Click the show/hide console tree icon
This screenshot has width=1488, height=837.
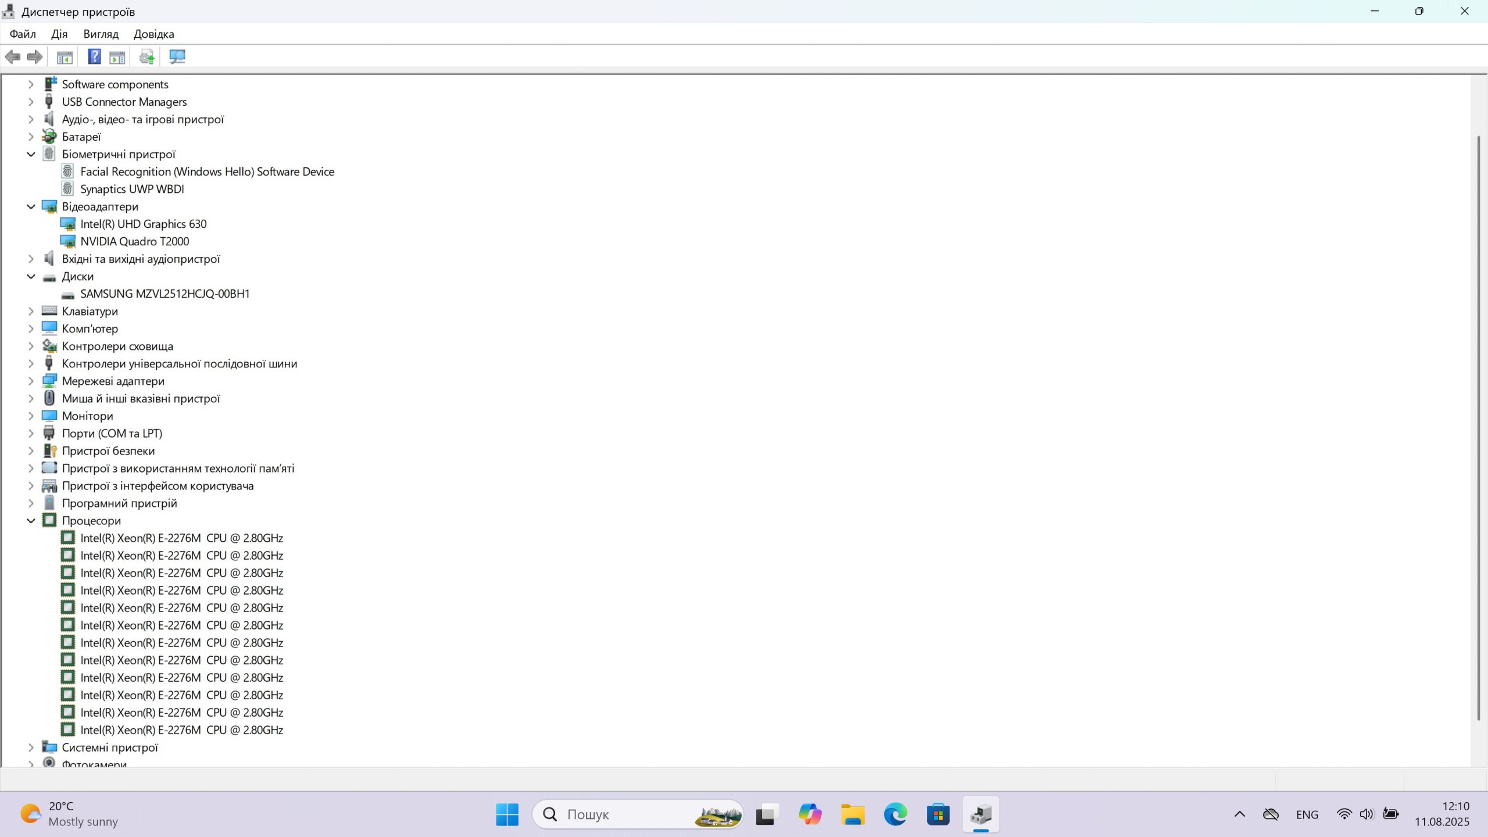(65, 57)
